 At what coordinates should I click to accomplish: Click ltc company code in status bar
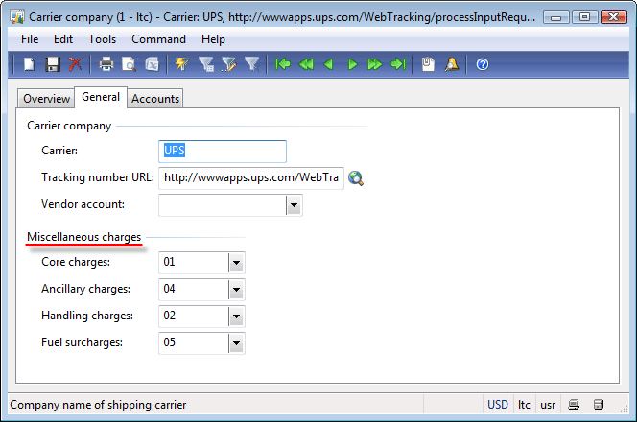click(524, 405)
